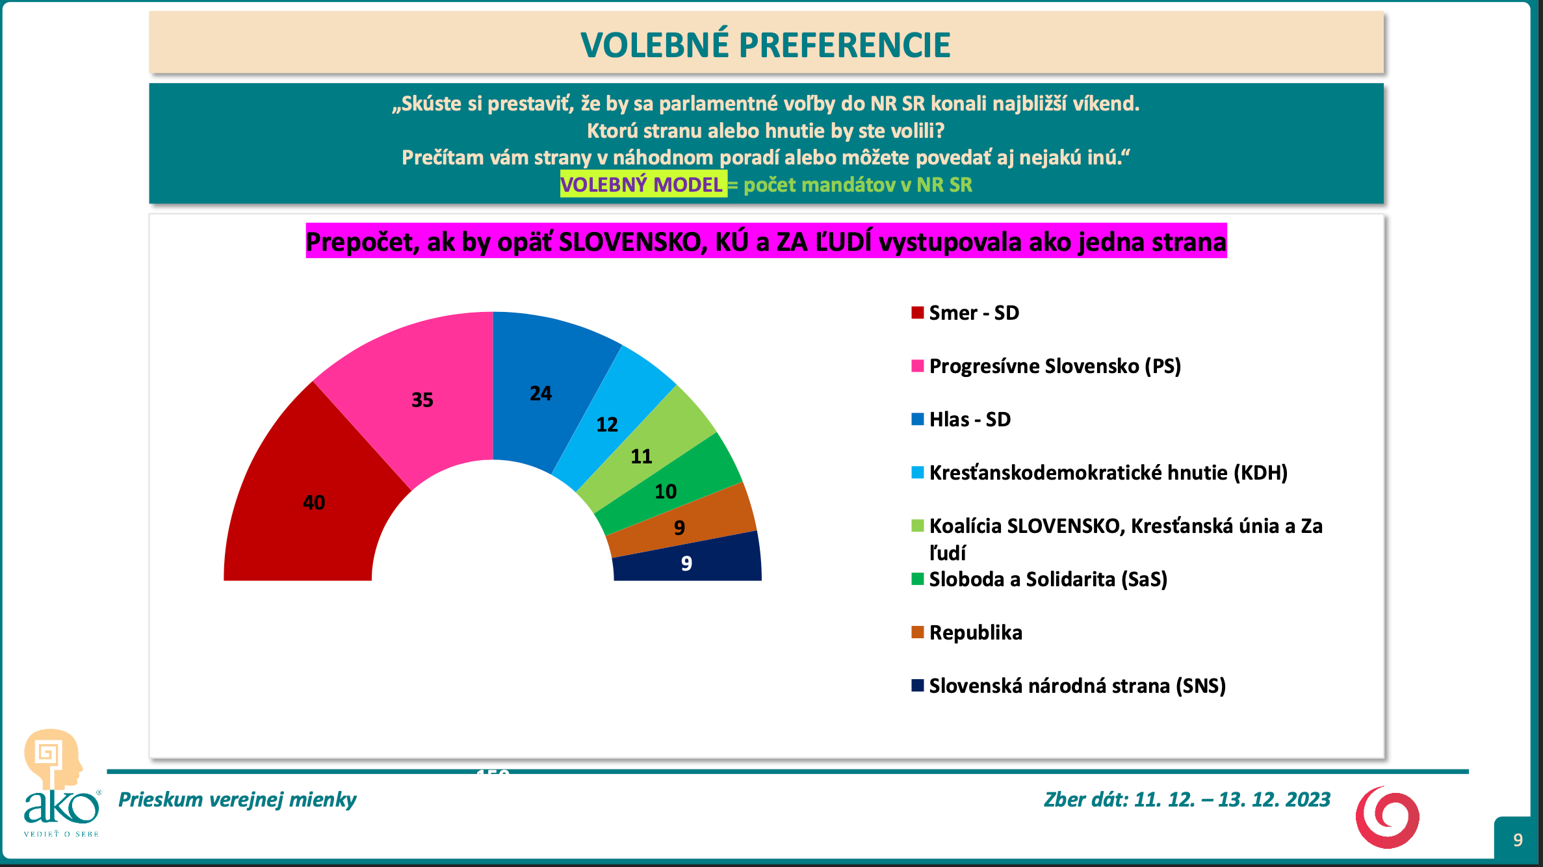Click the VOLEBNÉ PREFERENCIE title banner
1543x867 pixels.
766,44
